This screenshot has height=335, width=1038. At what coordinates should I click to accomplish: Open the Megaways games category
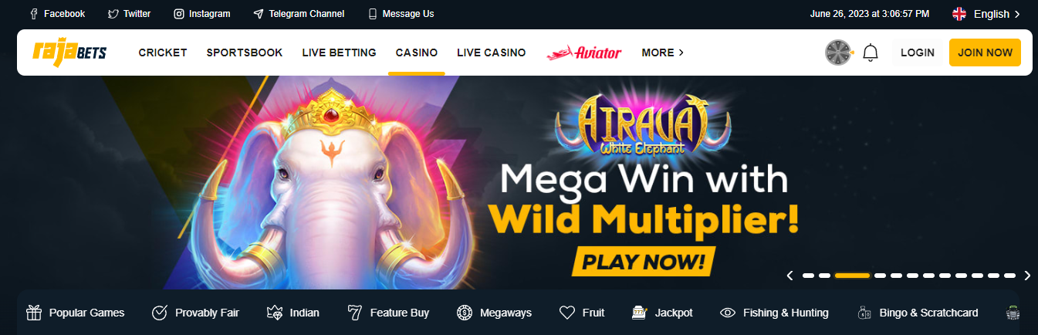click(x=494, y=313)
